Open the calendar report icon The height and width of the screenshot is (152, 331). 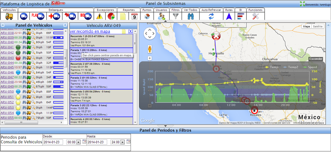tap(135, 16)
